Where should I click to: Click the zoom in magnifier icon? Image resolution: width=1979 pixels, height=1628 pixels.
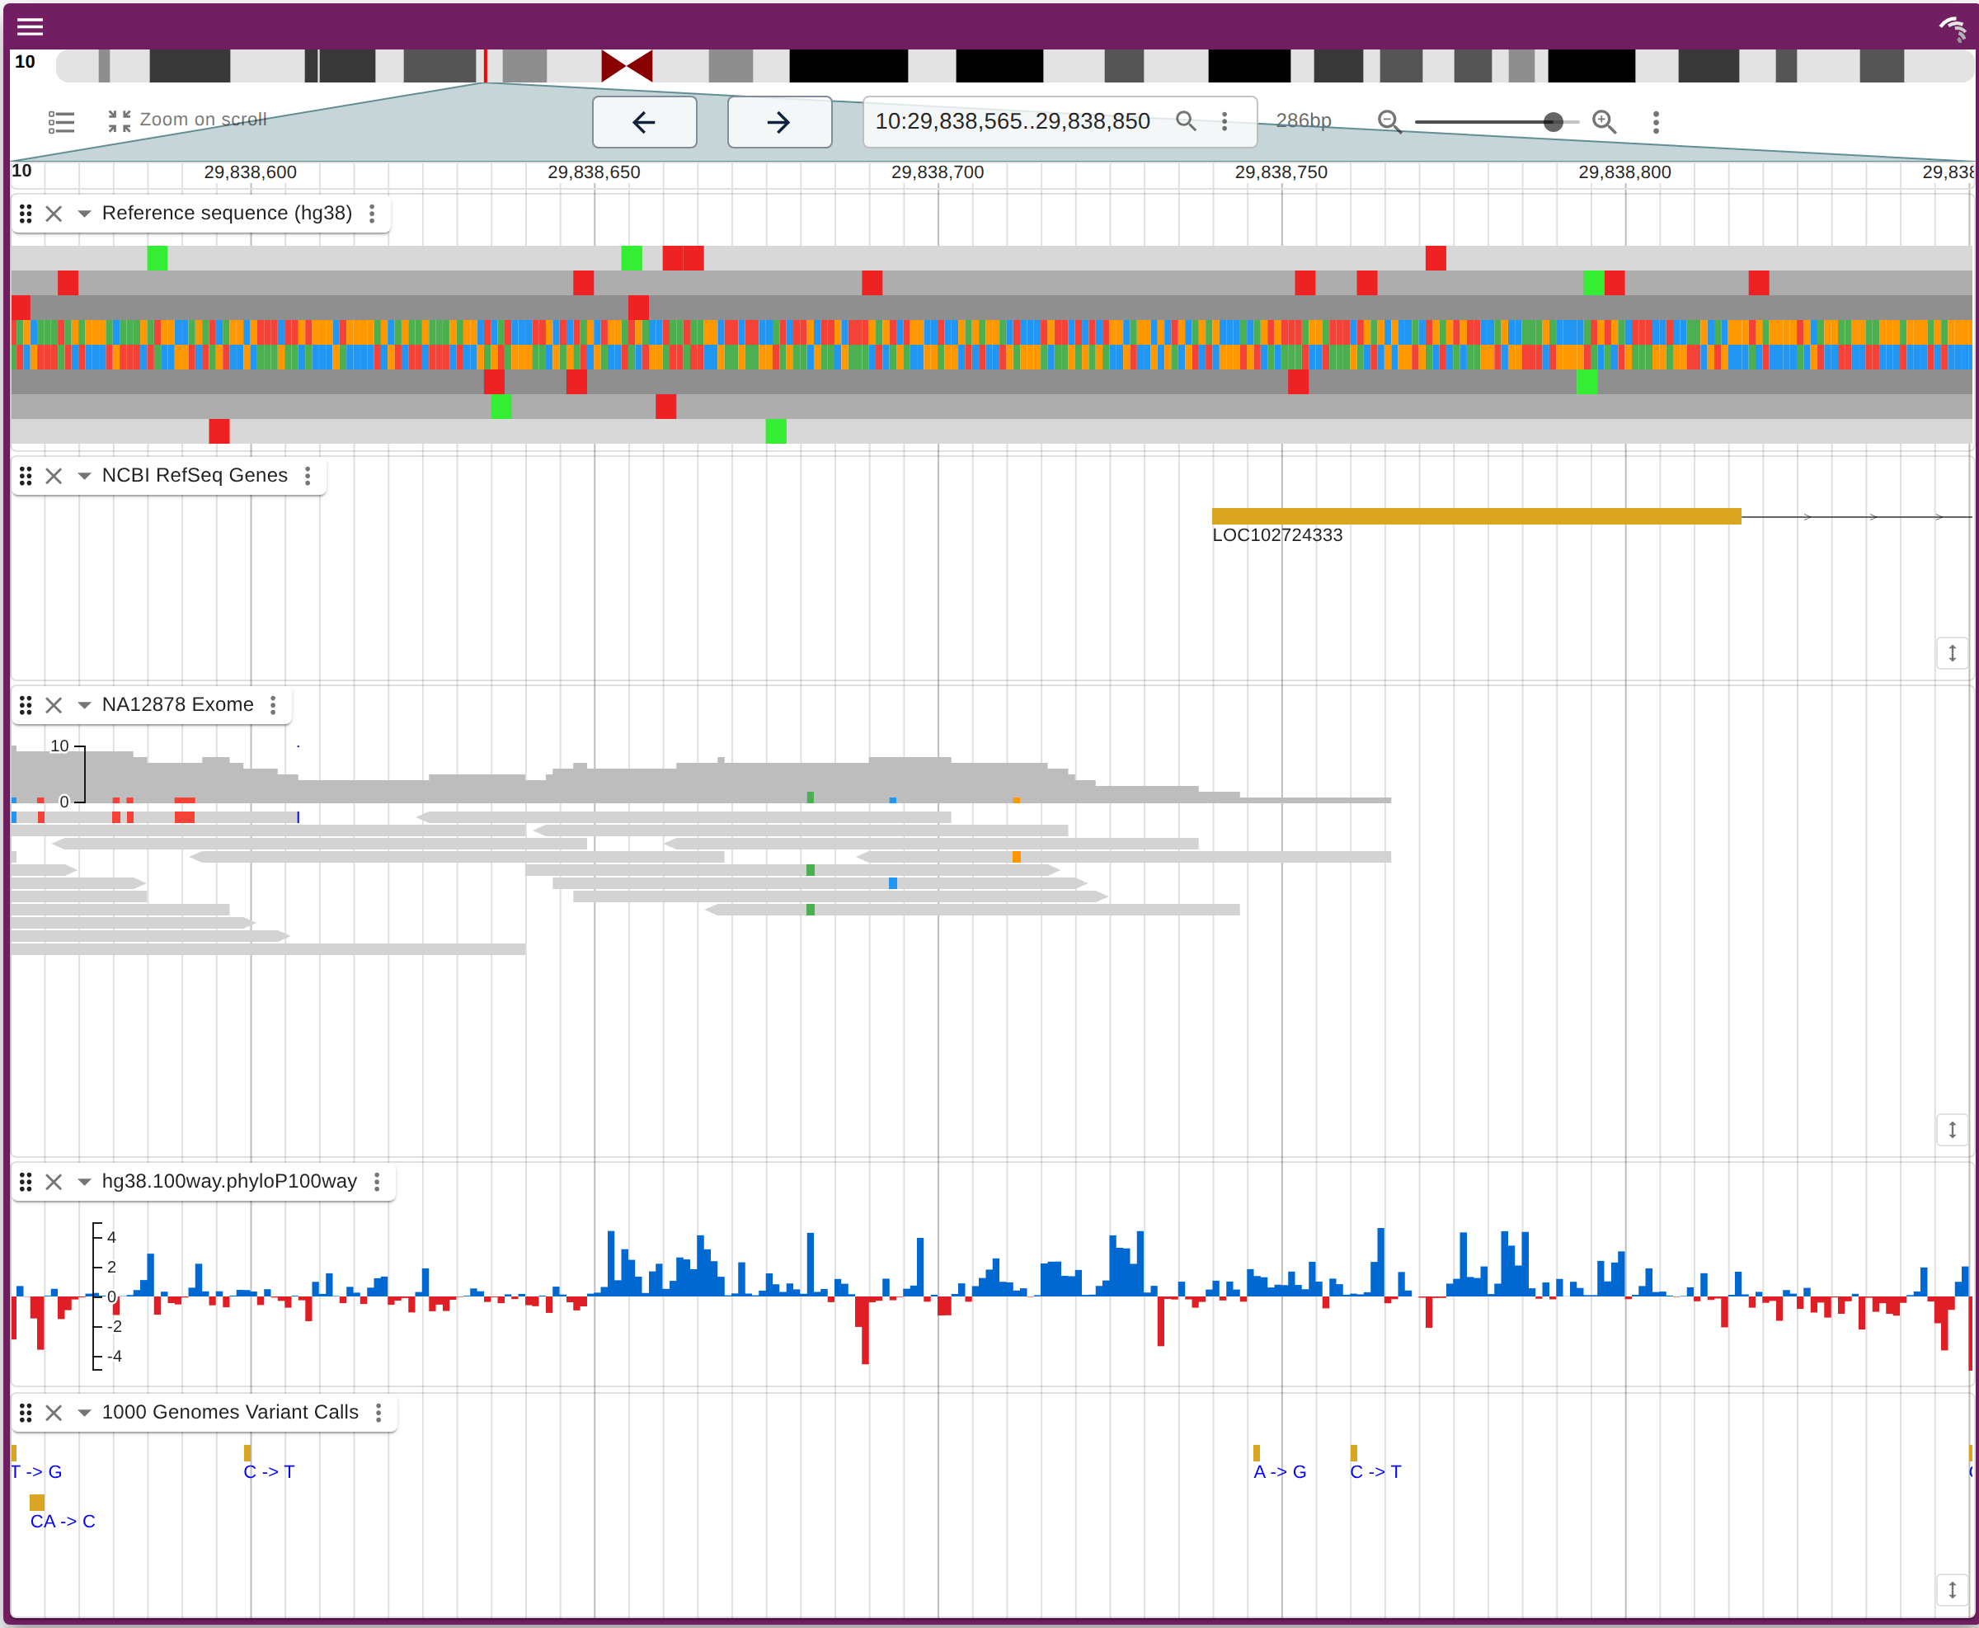1604,122
